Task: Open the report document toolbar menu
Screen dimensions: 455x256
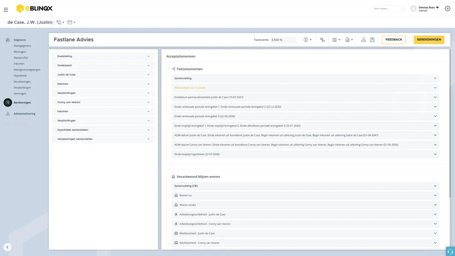Action: pyautogui.click(x=349, y=40)
